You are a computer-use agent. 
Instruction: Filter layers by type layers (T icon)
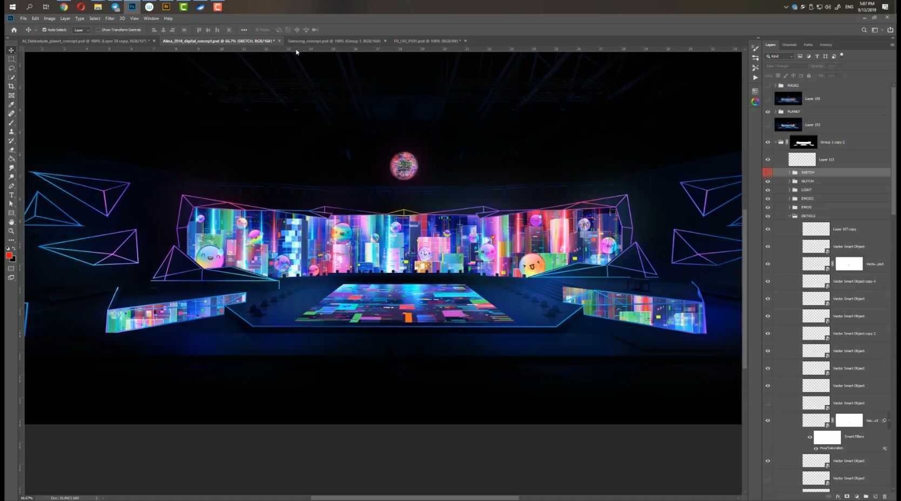click(817, 56)
